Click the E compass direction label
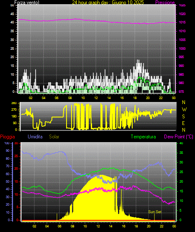195x232 pixels. pos(183,123)
